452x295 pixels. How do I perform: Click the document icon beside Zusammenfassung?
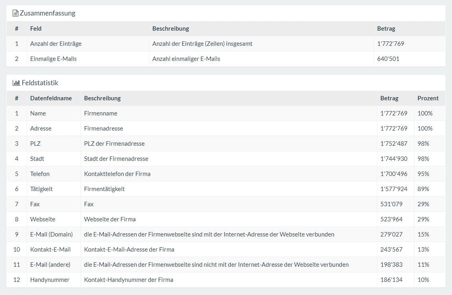(x=16, y=13)
